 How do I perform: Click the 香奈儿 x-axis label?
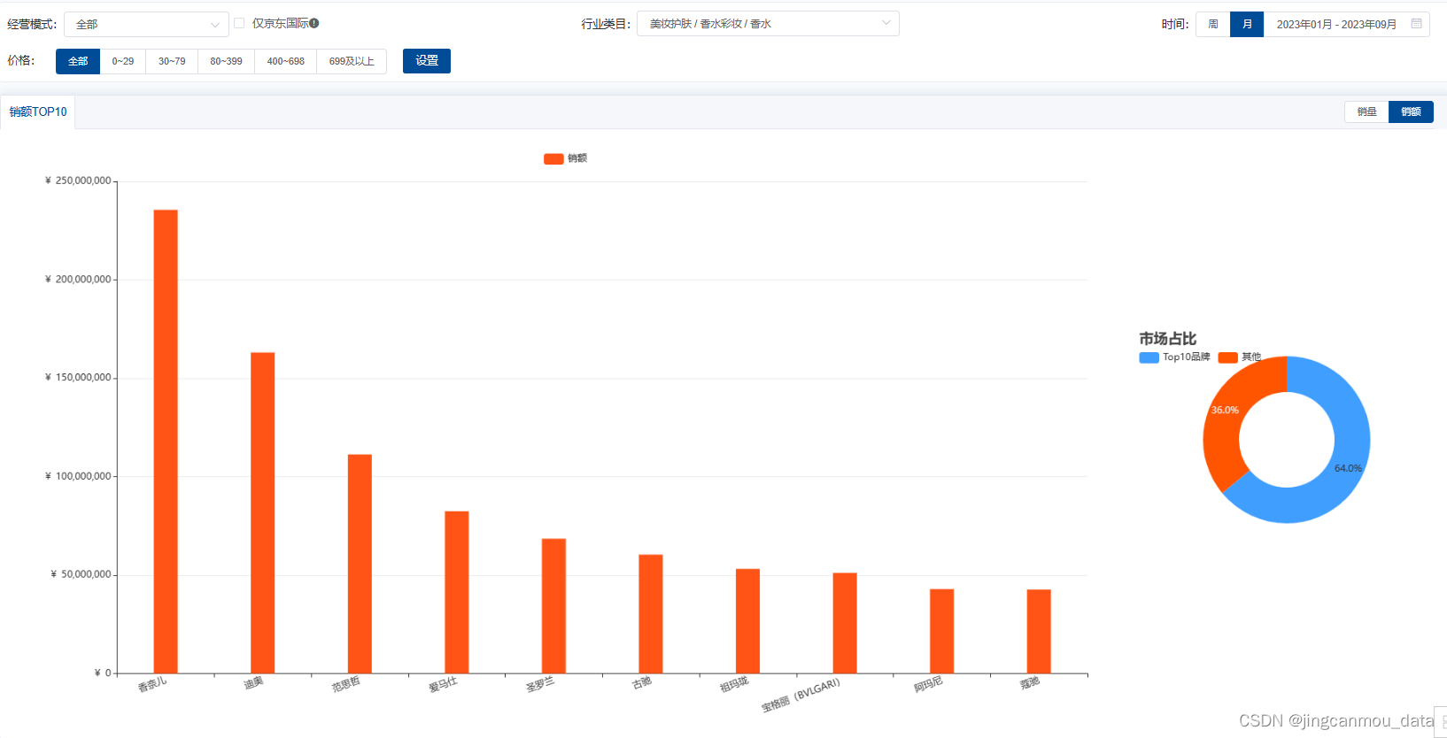pos(152,685)
